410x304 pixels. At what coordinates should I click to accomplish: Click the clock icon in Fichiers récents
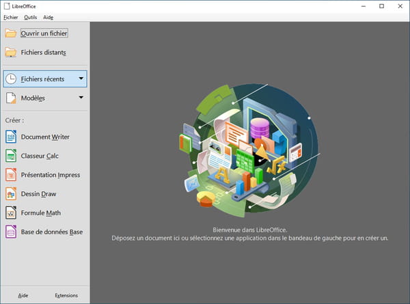pyautogui.click(x=11, y=79)
